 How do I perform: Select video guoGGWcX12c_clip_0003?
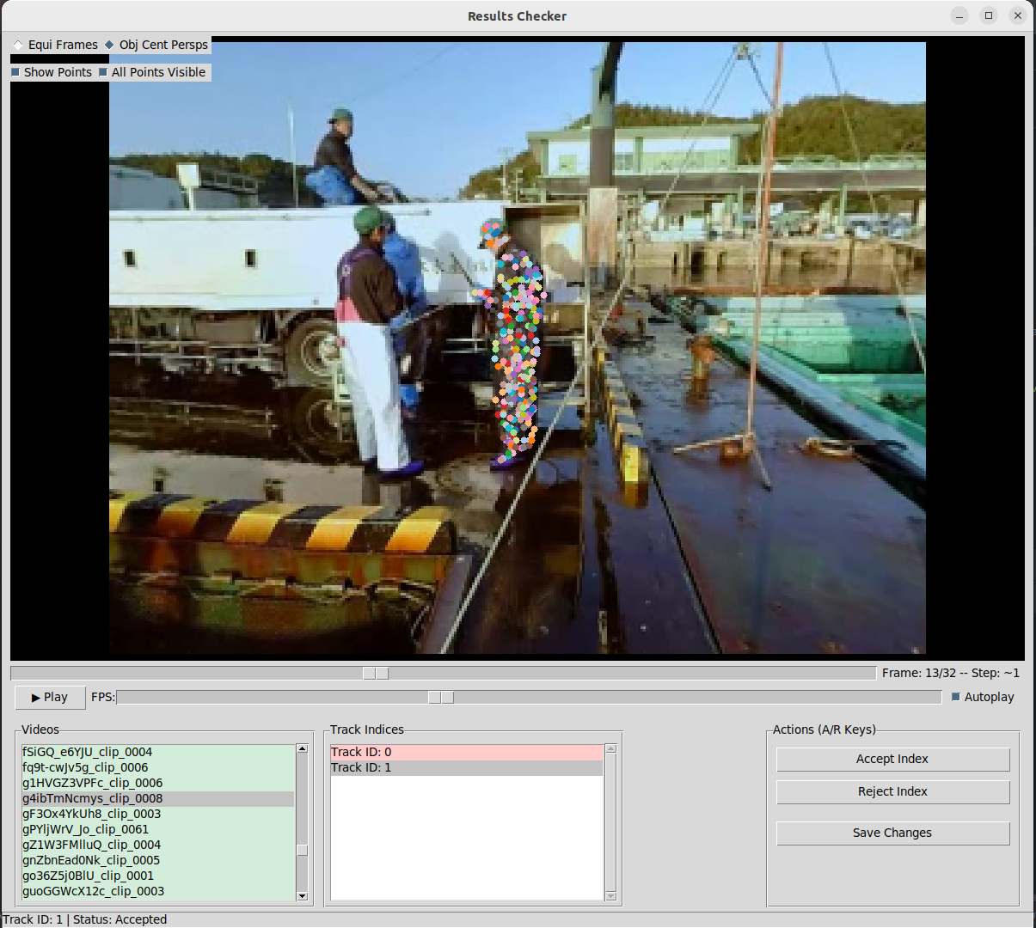[93, 891]
